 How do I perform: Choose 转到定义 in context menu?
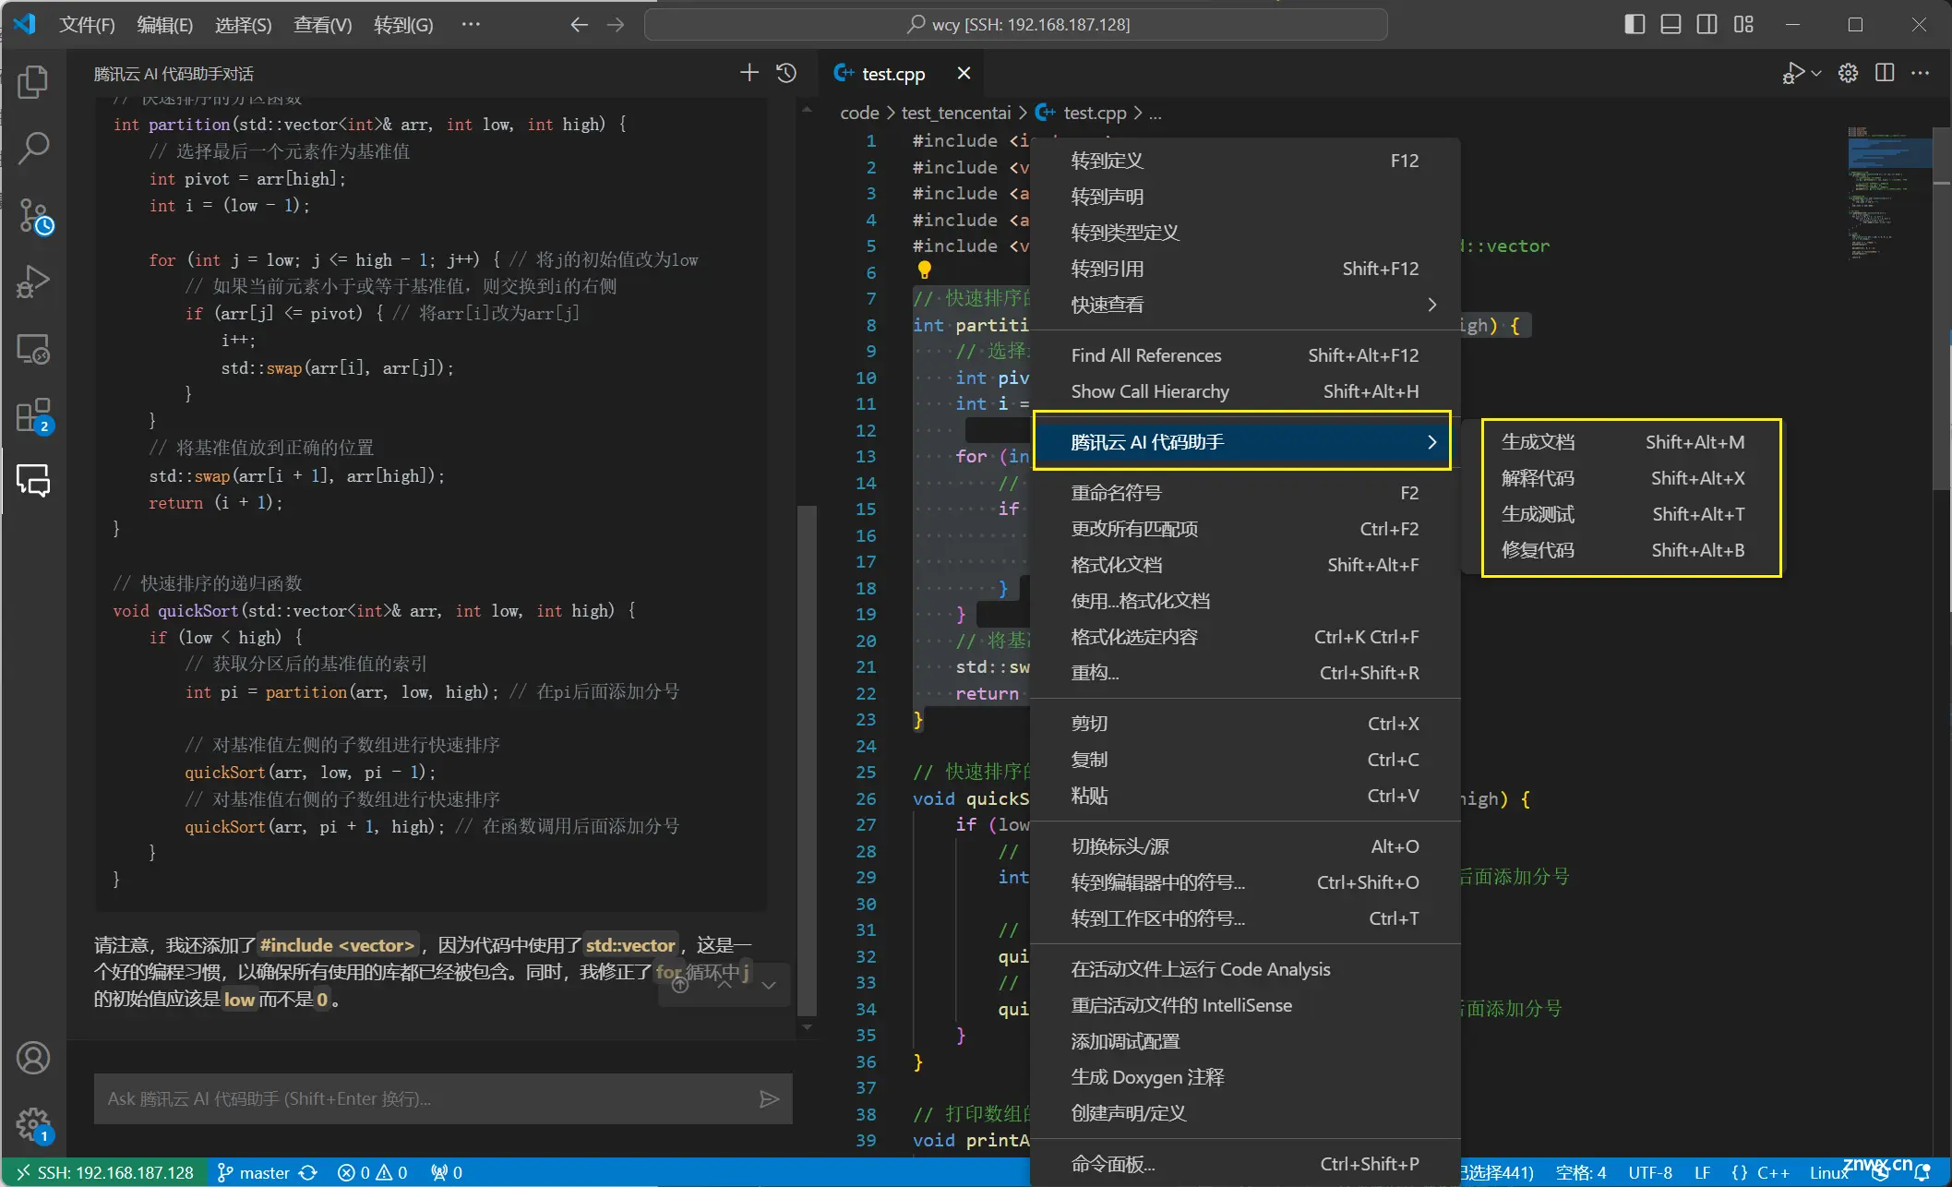[1245, 161]
